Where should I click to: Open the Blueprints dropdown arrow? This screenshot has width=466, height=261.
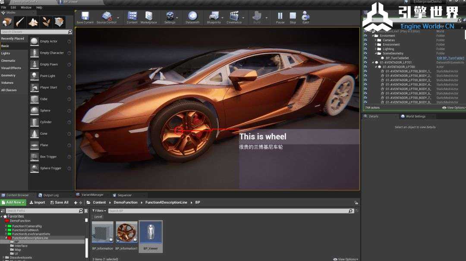(x=222, y=18)
